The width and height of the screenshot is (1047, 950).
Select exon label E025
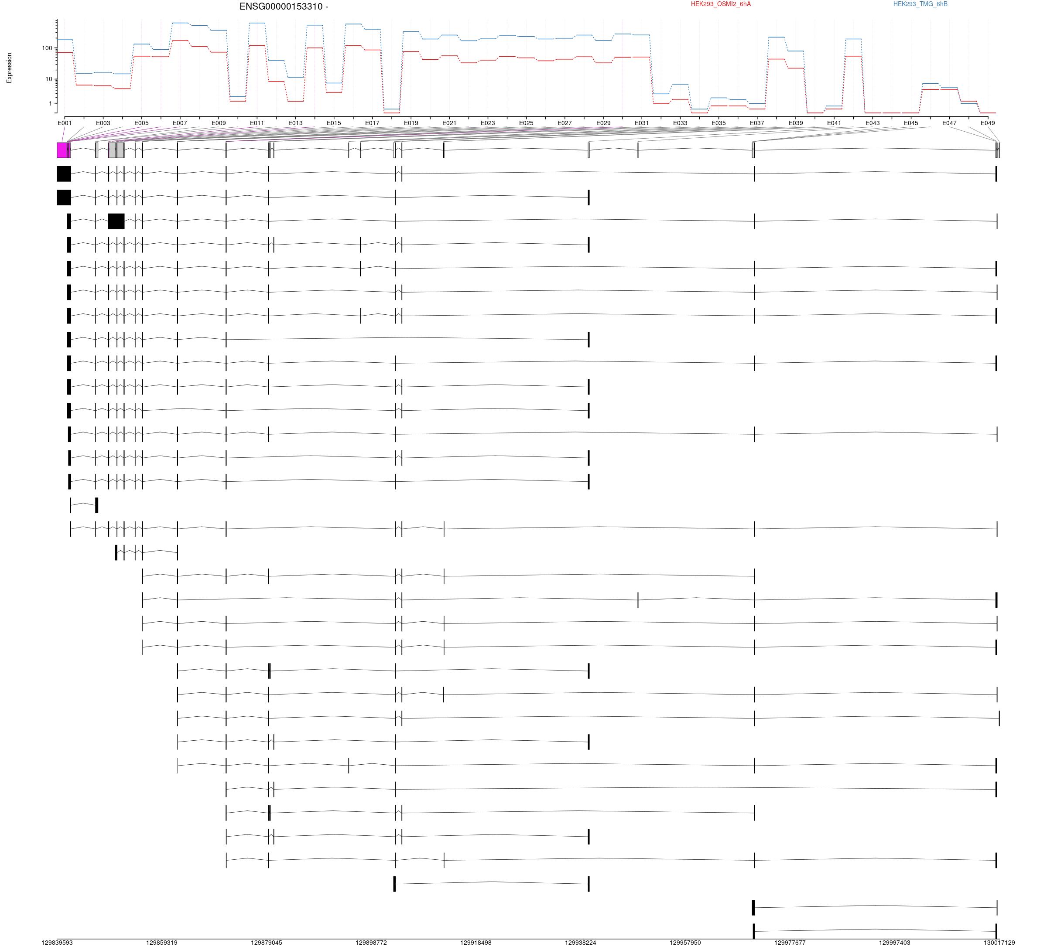[526, 123]
